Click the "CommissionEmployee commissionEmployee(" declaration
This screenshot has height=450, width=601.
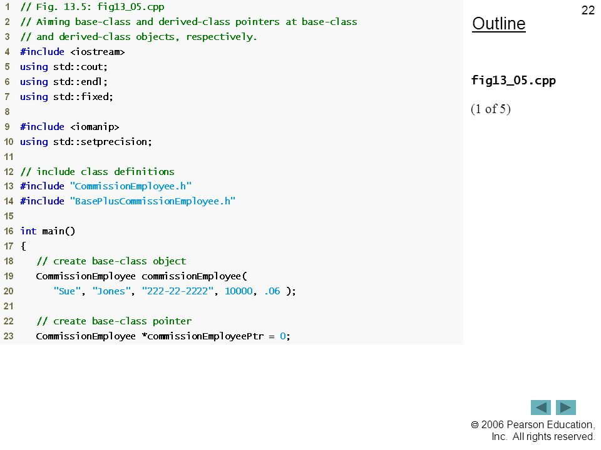coord(142,276)
